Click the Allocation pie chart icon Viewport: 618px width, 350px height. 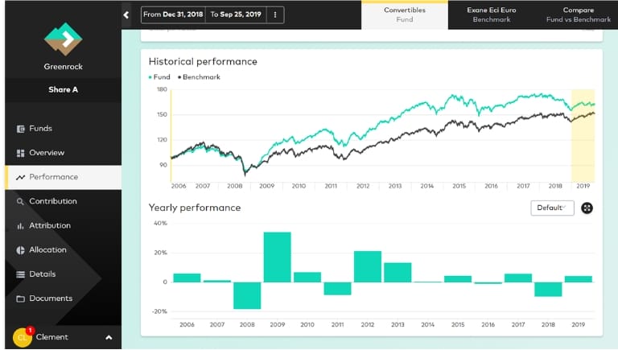(x=21, y=250)
